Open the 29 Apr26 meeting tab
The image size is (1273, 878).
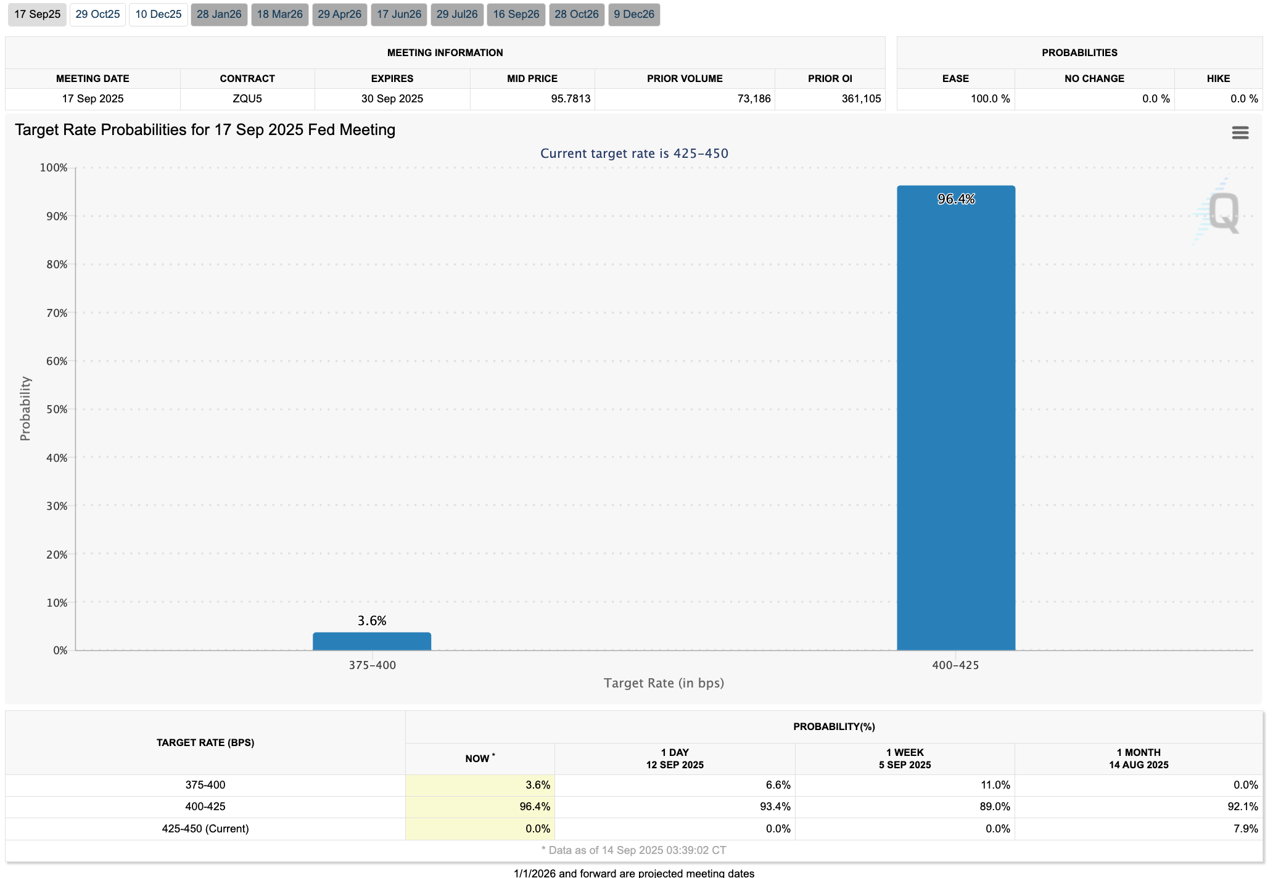click(x=339, y=14)
